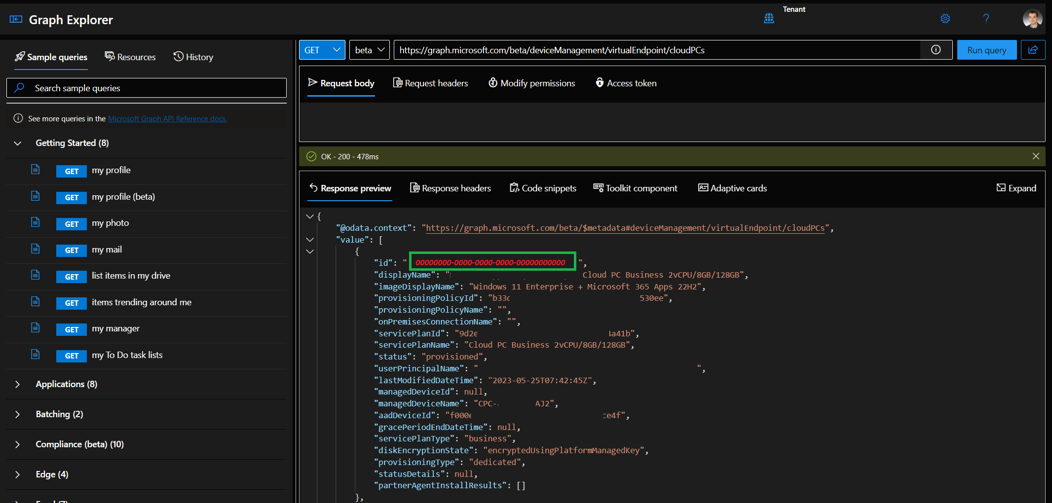Image resolution: width=1052 pixels, height=503 pixels.
Task: Open Microsoft Graph API Reference docs link
Action: (x=167, y=119)
